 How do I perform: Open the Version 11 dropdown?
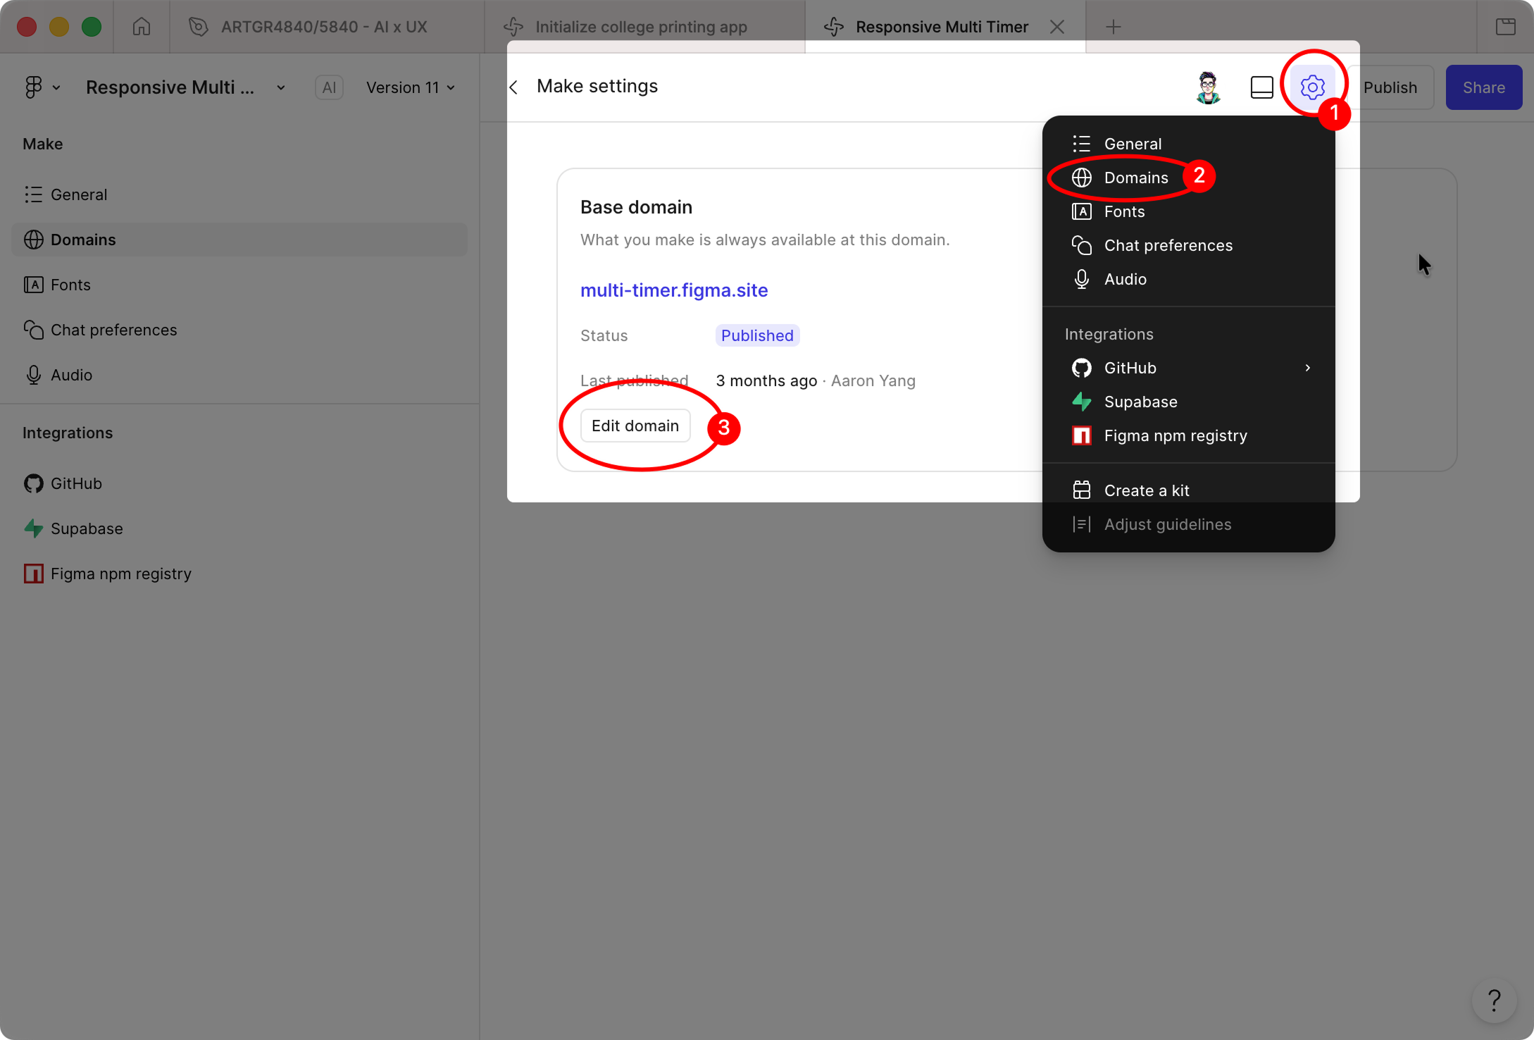(410, 87)
